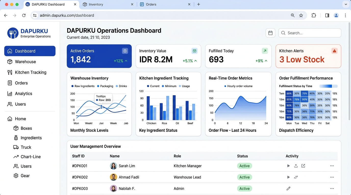This screenshot has height=195, width=351.
Task: Bookmark this page with the star icon
Action: (301, 15)
